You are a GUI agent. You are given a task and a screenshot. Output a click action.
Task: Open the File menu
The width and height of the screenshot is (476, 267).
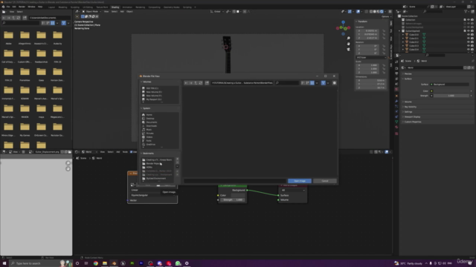[x=8, y=7]
